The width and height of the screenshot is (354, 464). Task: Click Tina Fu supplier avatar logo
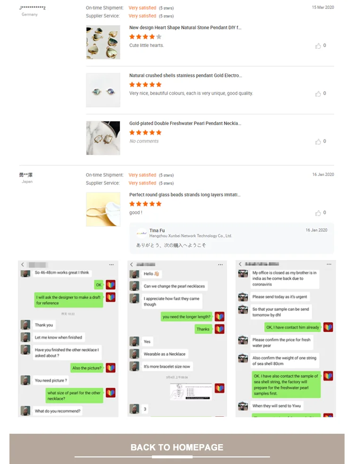coord(142,233)
